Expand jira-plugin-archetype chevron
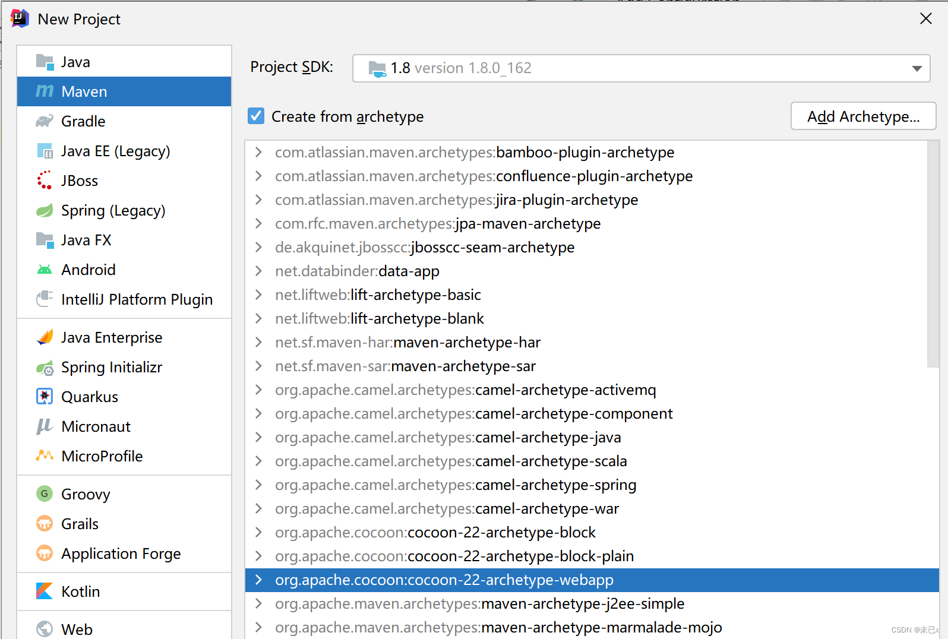The width and height of the screenshot is (948, 639). tap(258, 200)
